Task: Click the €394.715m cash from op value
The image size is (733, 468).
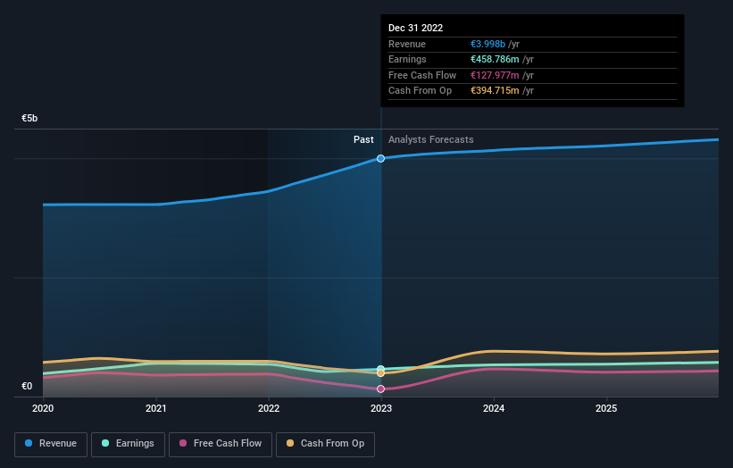Action: [495, 91]
